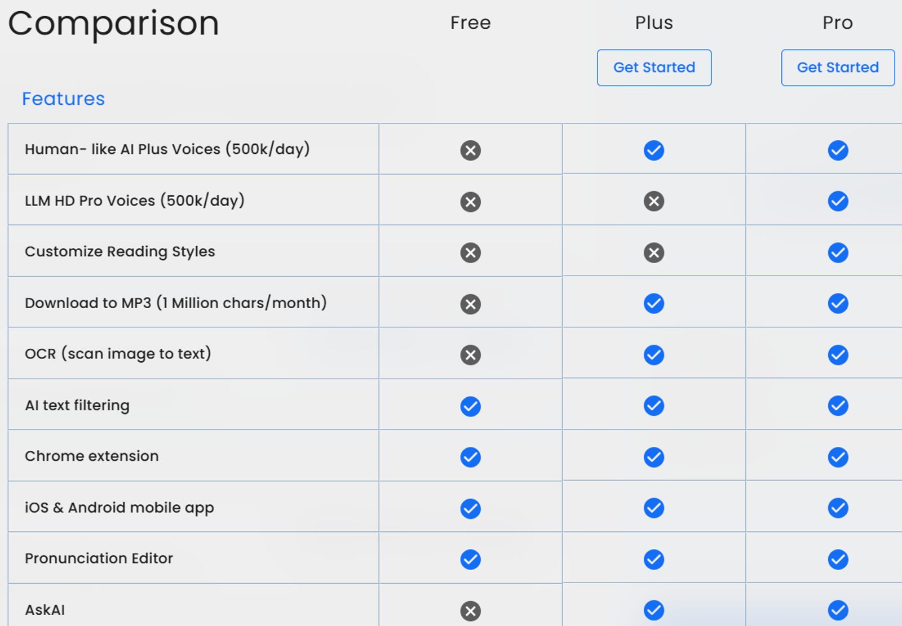Click Free column checkmark for AI text filtering

pyautogui.click(x=470, y=406)
